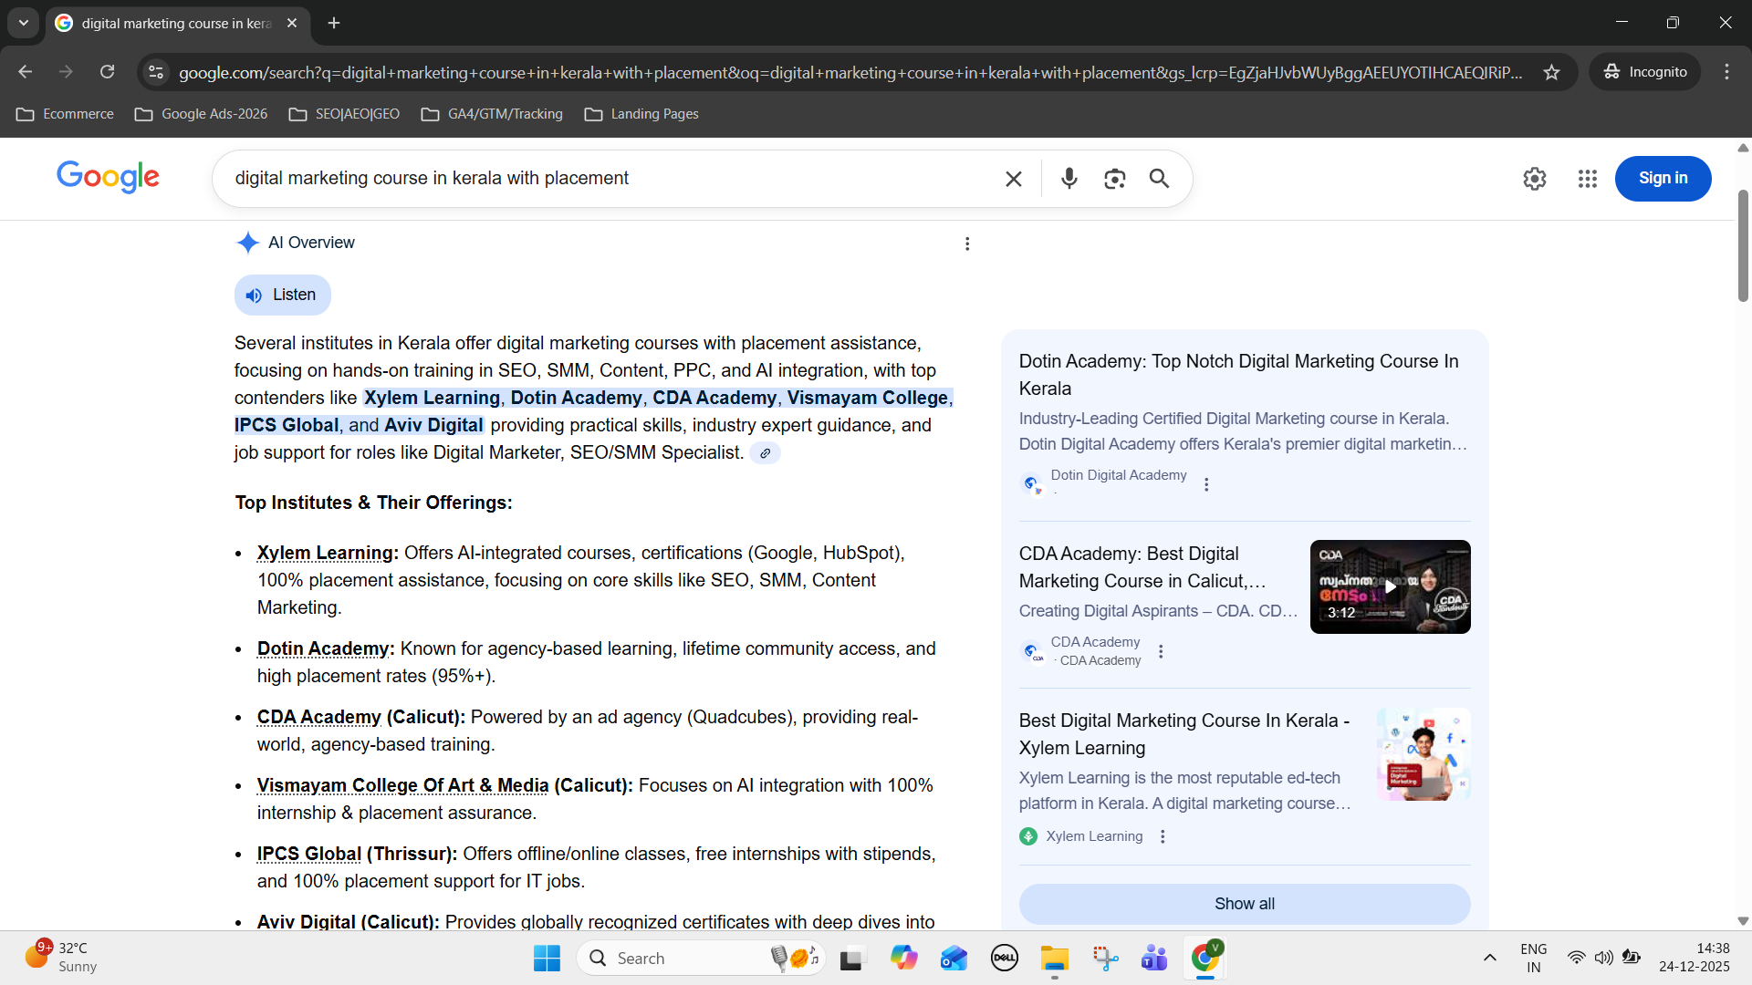Open GA4/GTM/Tracking bookmark folder

492,114
